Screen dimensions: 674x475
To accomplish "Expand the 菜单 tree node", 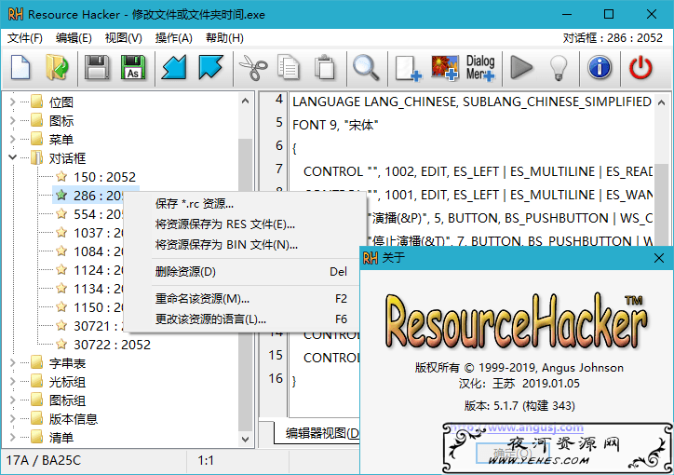I will tap(12, 140).
